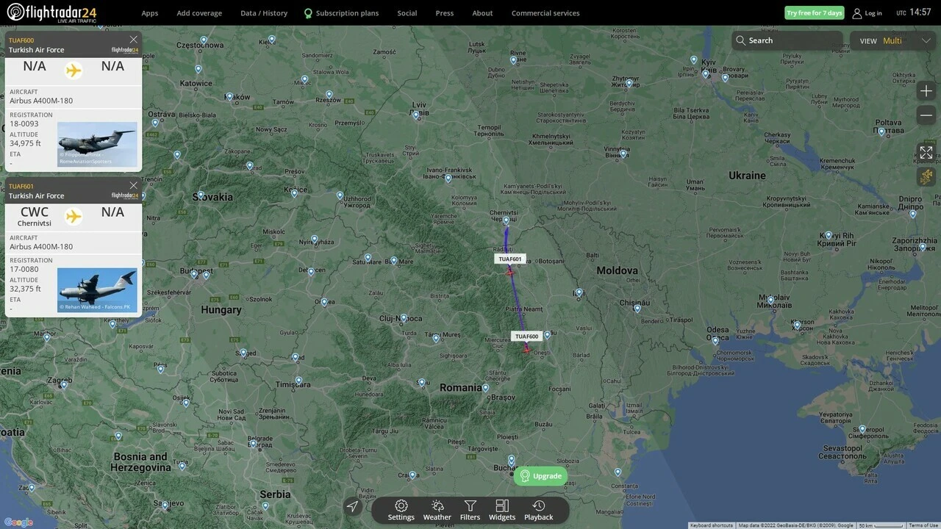Close the TUAF600 flight info card
The height and width of the screenshot is (529, 941).
point(133,40)
